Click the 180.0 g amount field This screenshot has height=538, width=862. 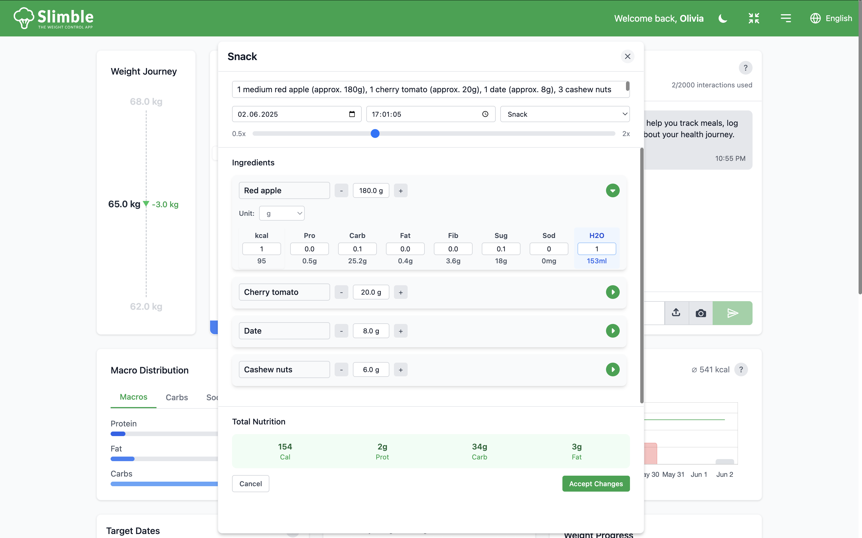click(x=371, y=191)
